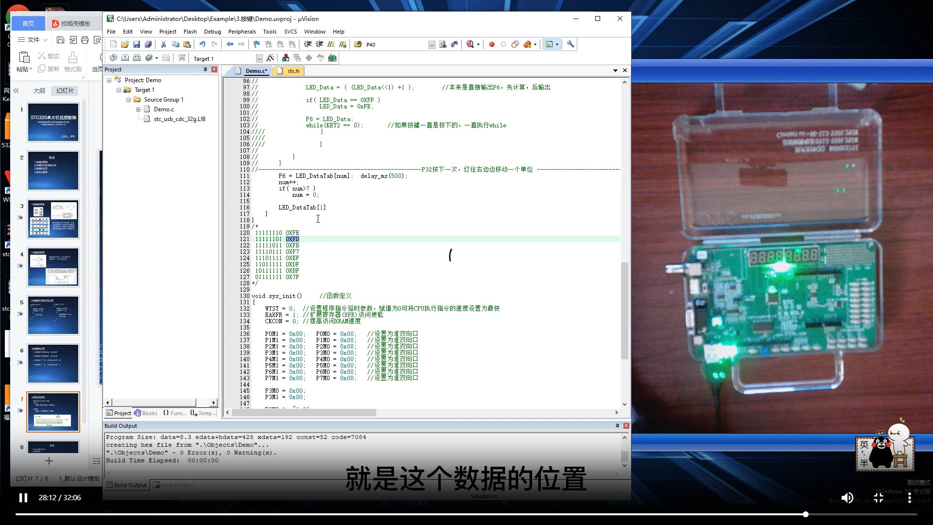The width and height of the screenshot is (933, 525).
Task: Toggle the star marker on slide 7
Action: point(20,410)
